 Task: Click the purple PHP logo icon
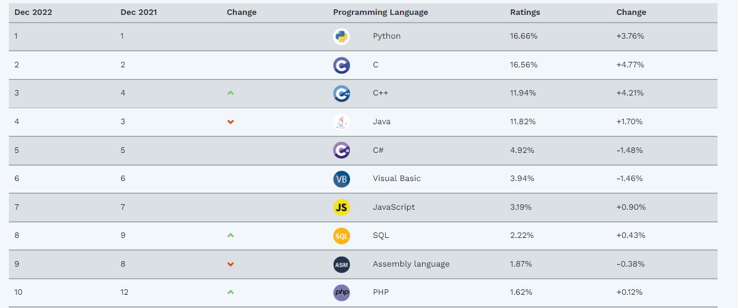coord(341,293)
